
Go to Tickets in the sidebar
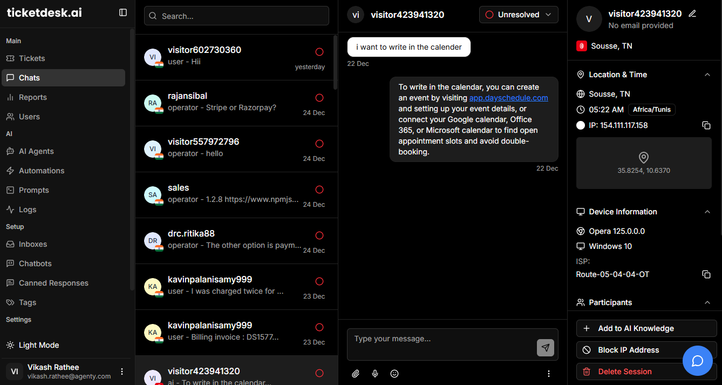(x=32, y=58)
